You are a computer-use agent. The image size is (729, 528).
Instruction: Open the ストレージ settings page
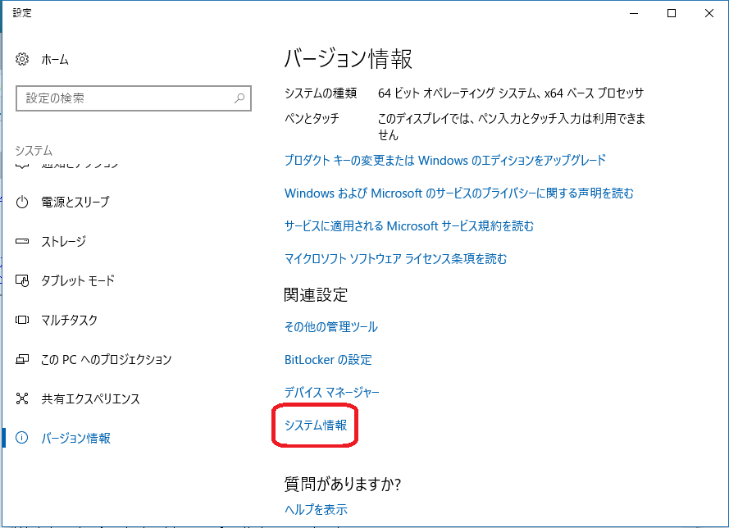[x=64, y=242]
